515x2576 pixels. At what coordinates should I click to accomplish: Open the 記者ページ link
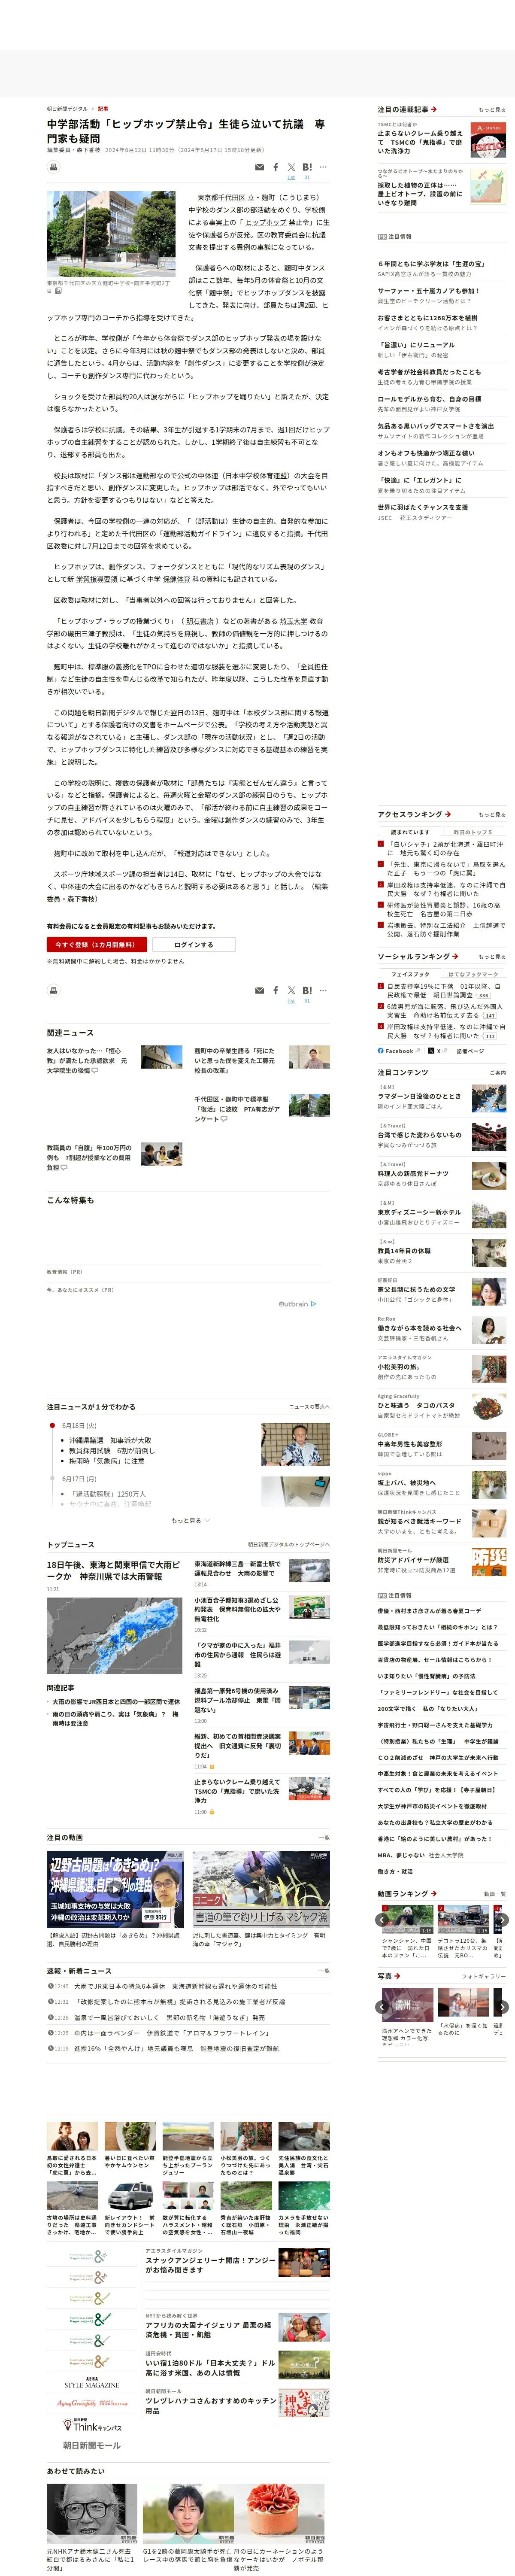click(x=470, y=1051)
